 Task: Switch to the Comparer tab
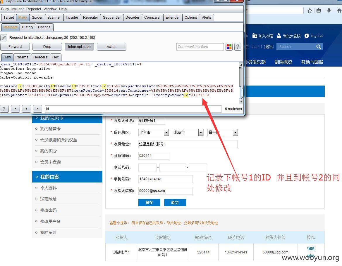point(152,18)
